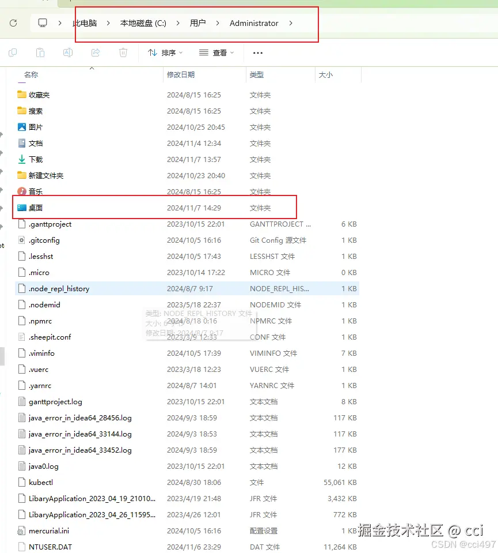Expand chevron after the monitor icon
The height and width of the screenshot is (553, 498).
[60, 23]
